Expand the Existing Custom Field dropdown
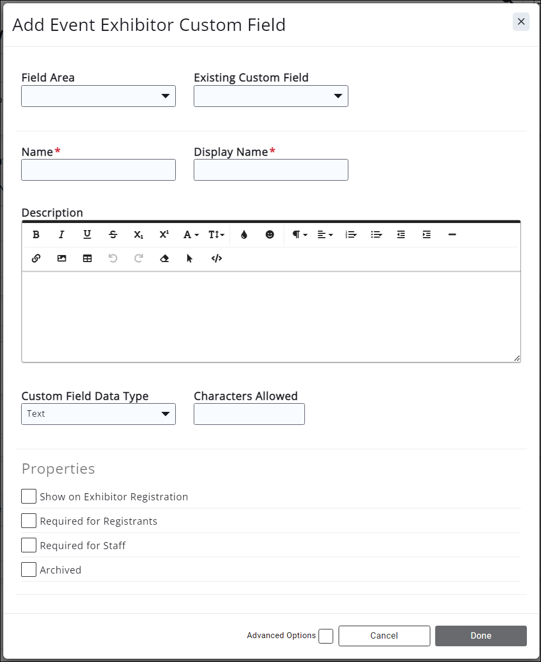This screenshot has height=662, width=541. [x=271, y=96]
